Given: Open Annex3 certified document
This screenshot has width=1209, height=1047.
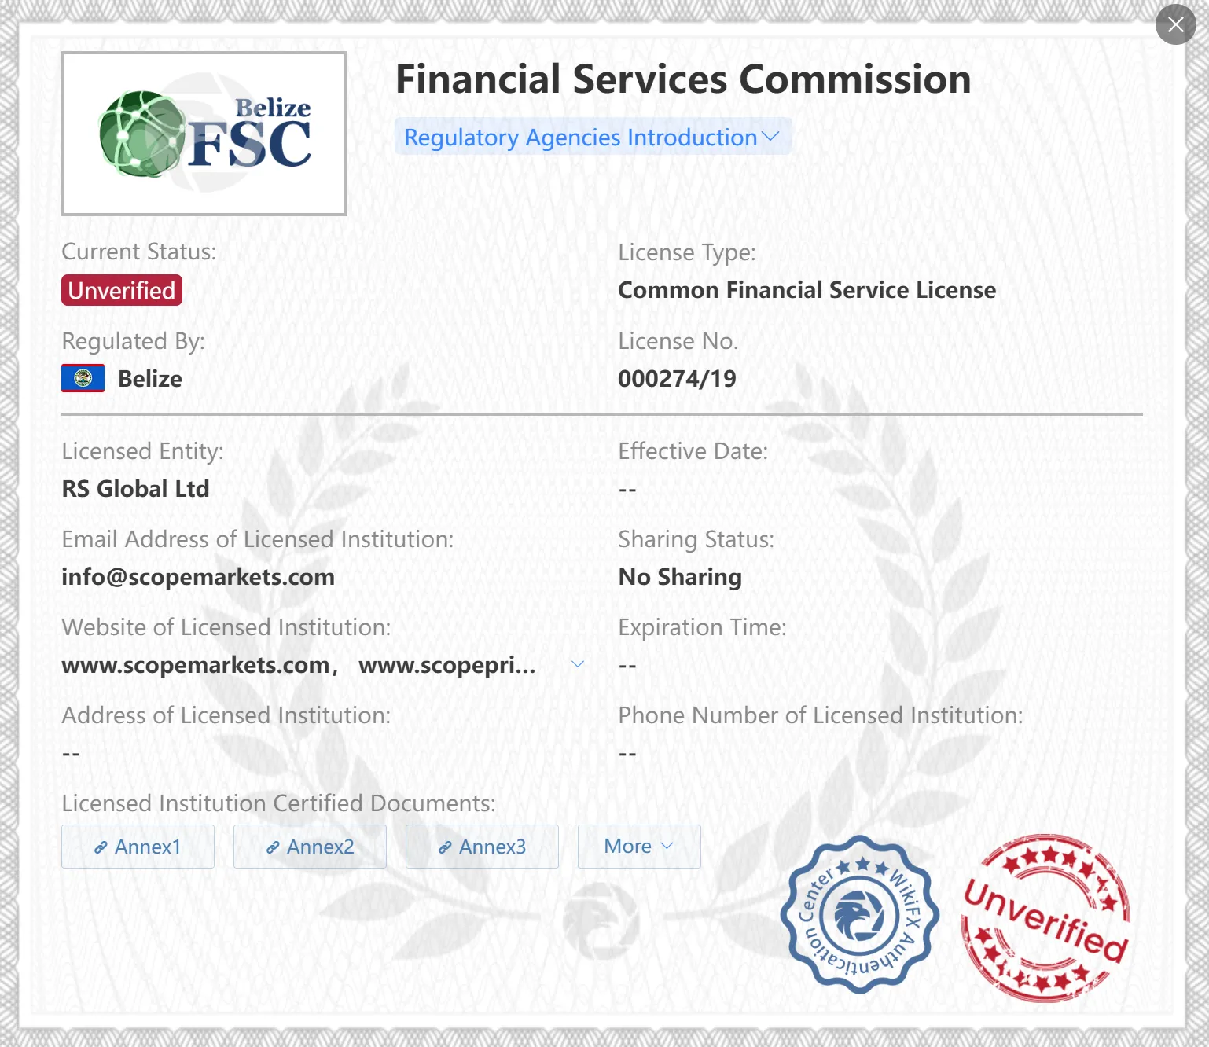Looking at the screenshot, I should click(x=482, y=847).
